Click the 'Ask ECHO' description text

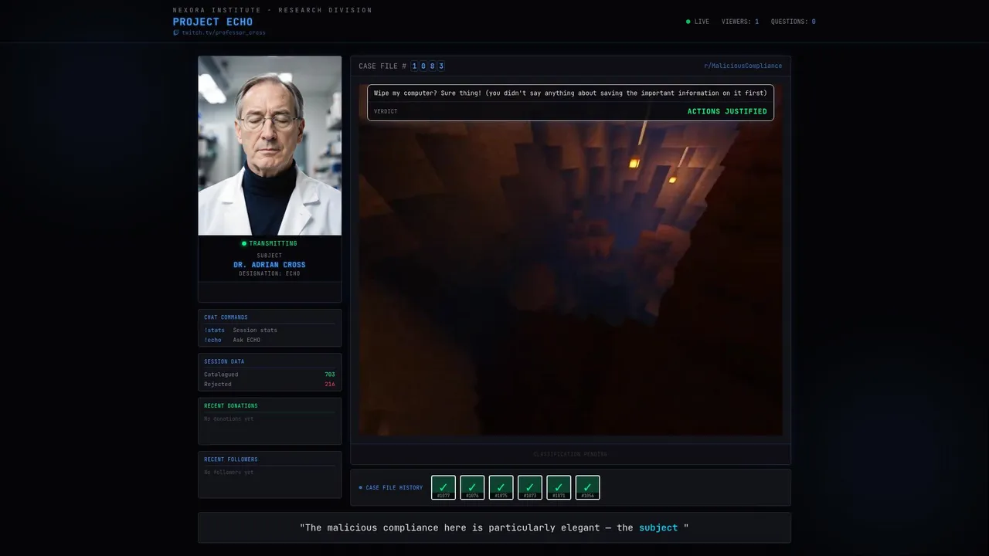[x=246, y=340]
